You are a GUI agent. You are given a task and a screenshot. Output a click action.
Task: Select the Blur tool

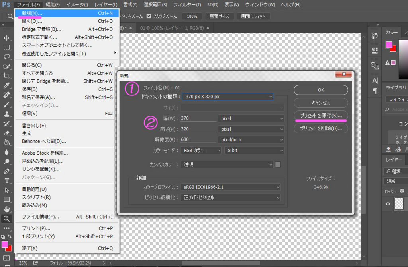point(6,152)
